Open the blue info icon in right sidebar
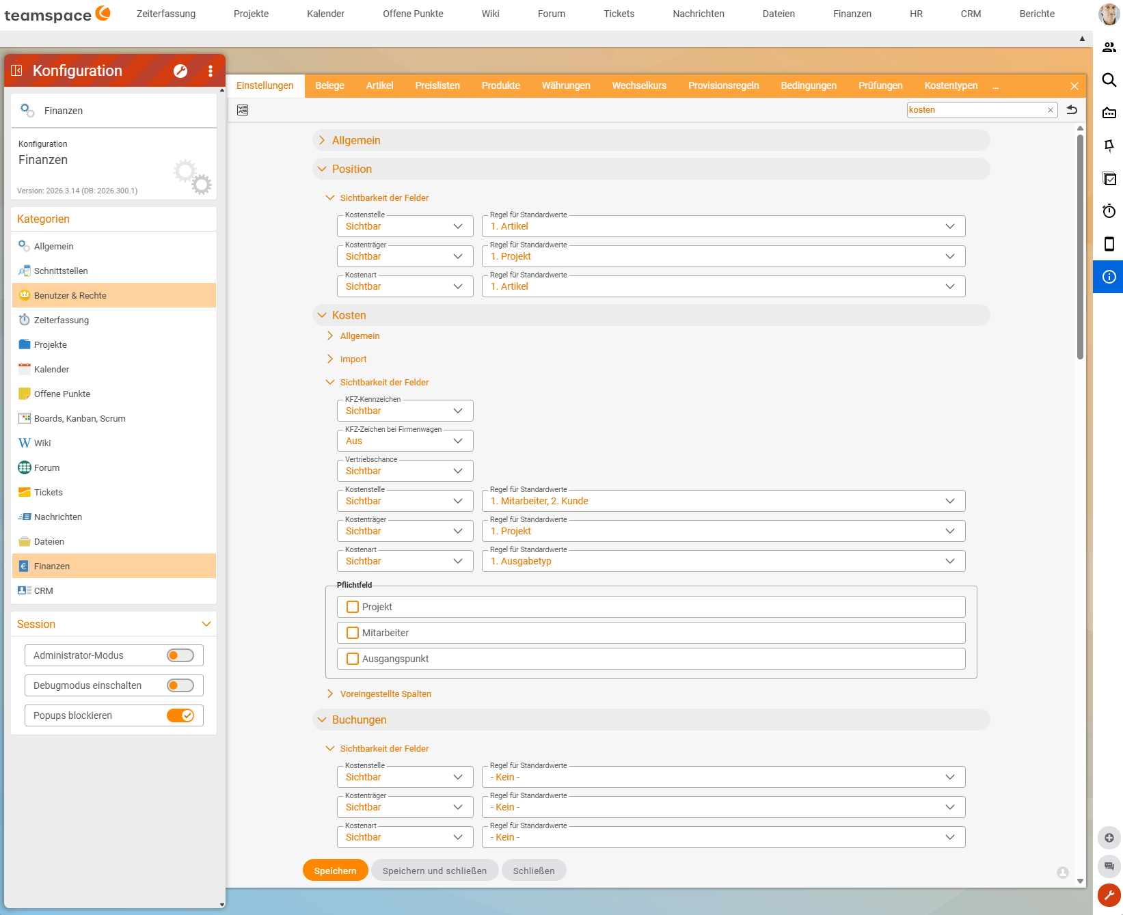This screenshot has width=1123, height=915. point(1109,277)
